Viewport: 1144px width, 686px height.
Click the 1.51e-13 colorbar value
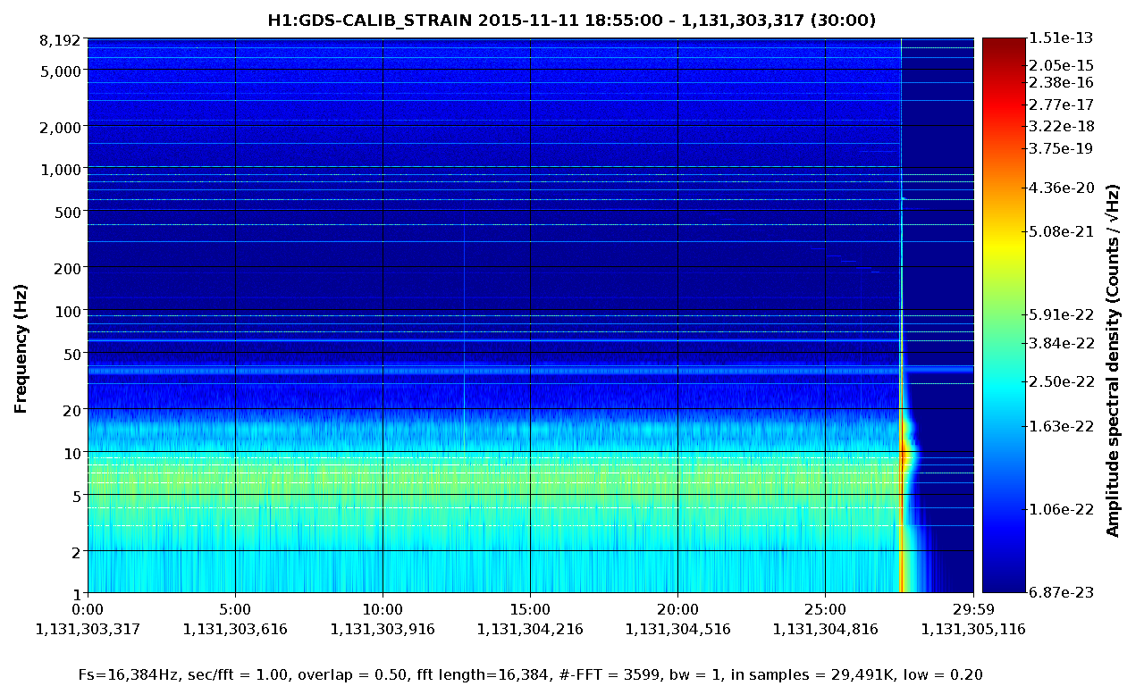click(1061, 38)
